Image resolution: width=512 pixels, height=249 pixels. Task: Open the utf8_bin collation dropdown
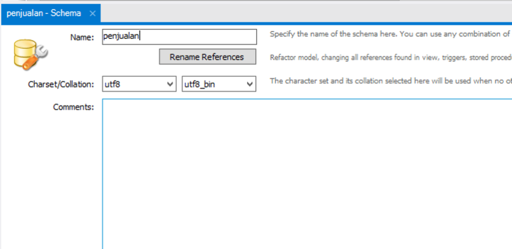[x=219, y=84]
